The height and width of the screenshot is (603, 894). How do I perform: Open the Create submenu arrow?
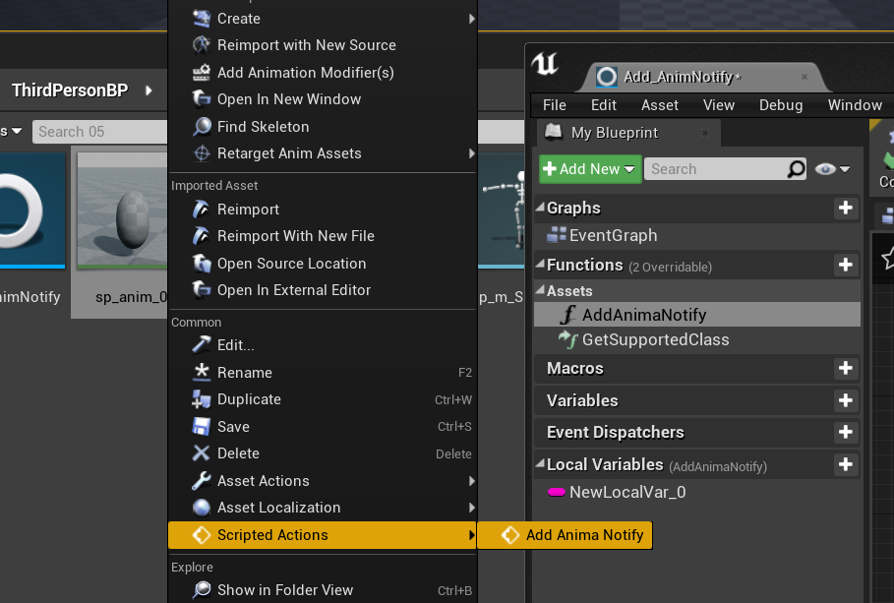tap(471, 19)
